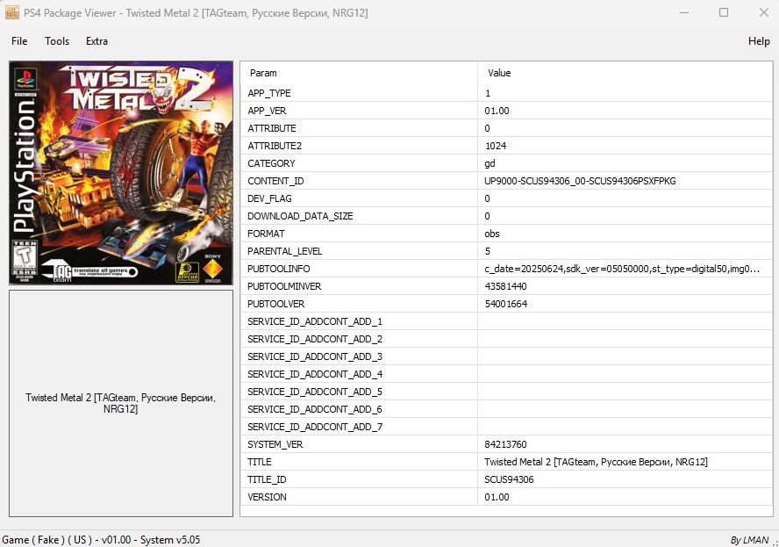
Task: Click the Value column header
Action: pos(499,73)
